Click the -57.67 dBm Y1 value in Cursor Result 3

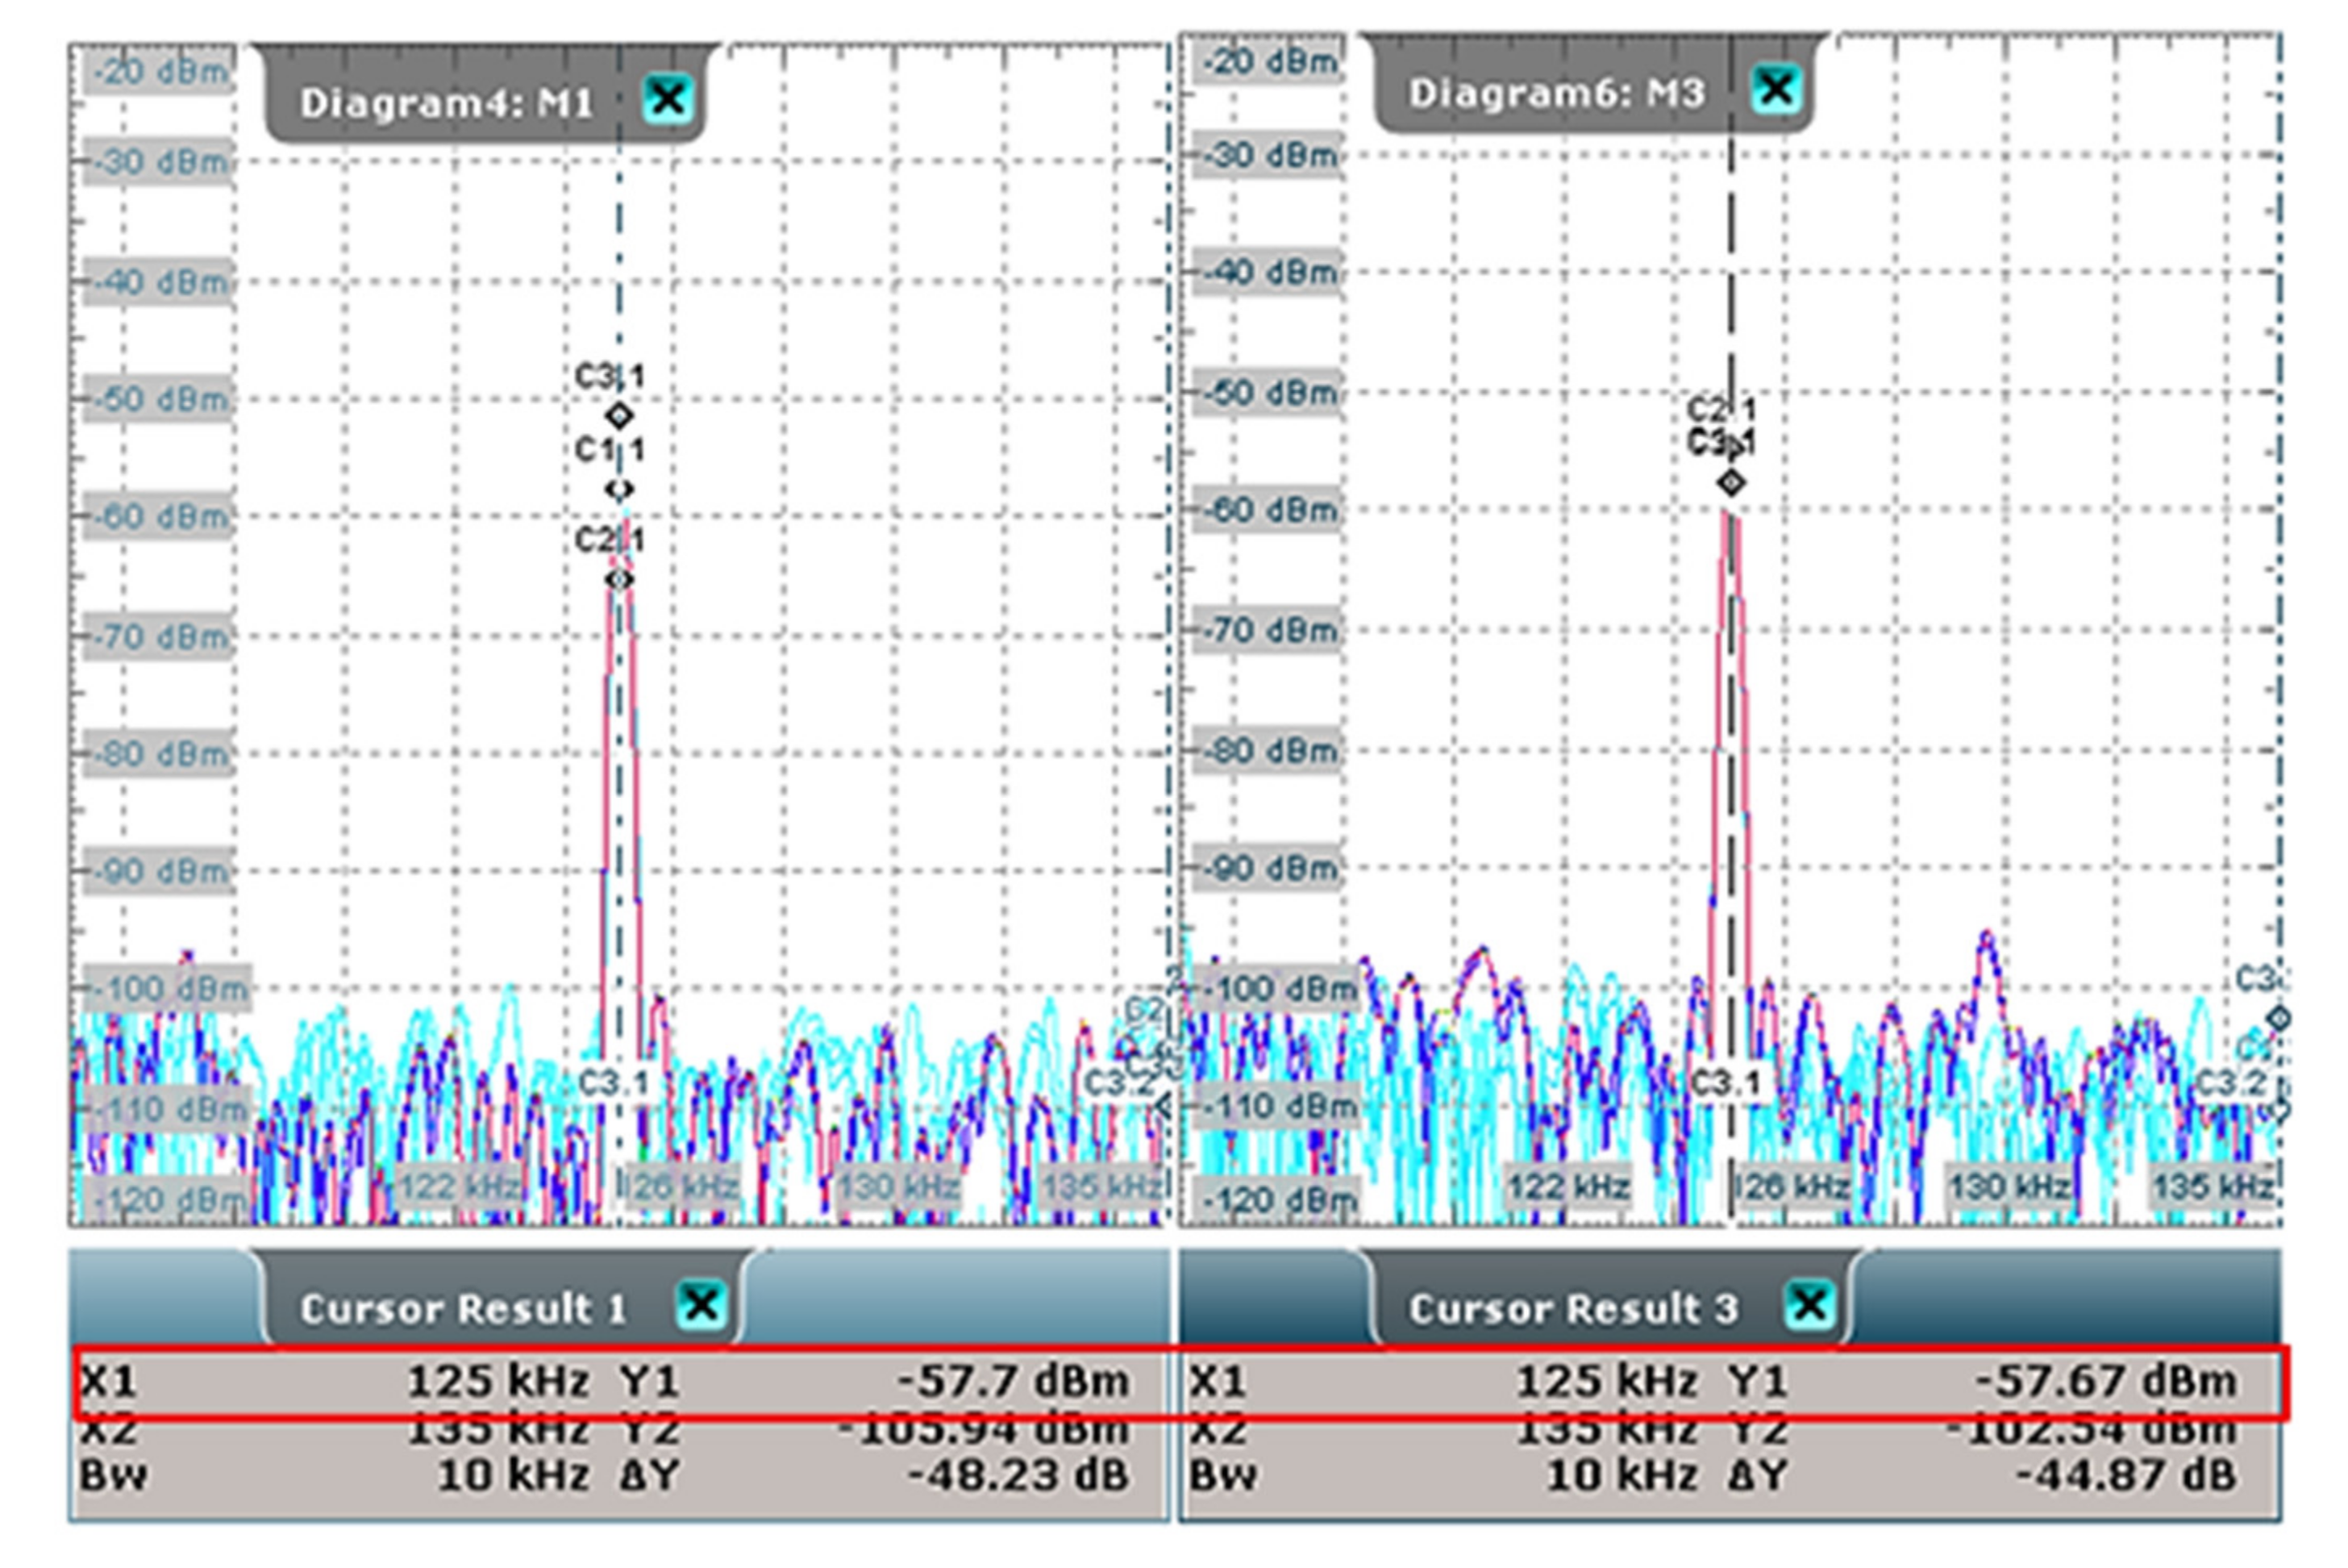pyautogui.click(x=2105, y=1381)
